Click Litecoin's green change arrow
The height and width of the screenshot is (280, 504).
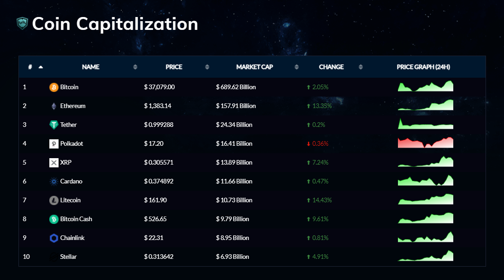tap(308, 200)
